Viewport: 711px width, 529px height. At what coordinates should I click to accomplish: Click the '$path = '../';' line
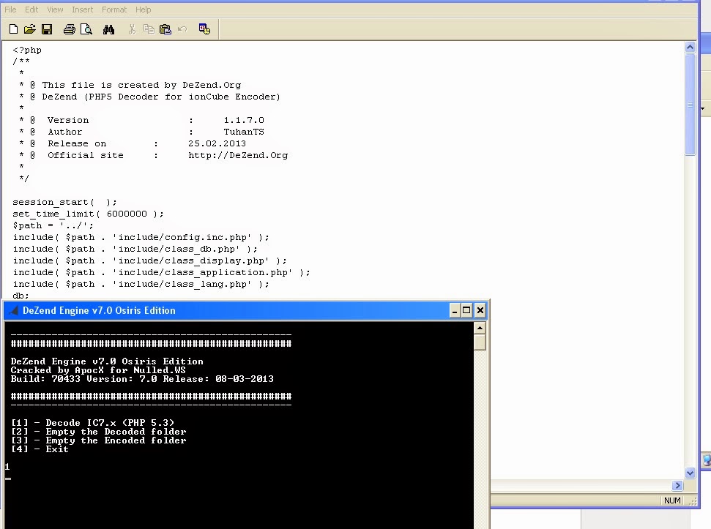(x=53, y=225)
